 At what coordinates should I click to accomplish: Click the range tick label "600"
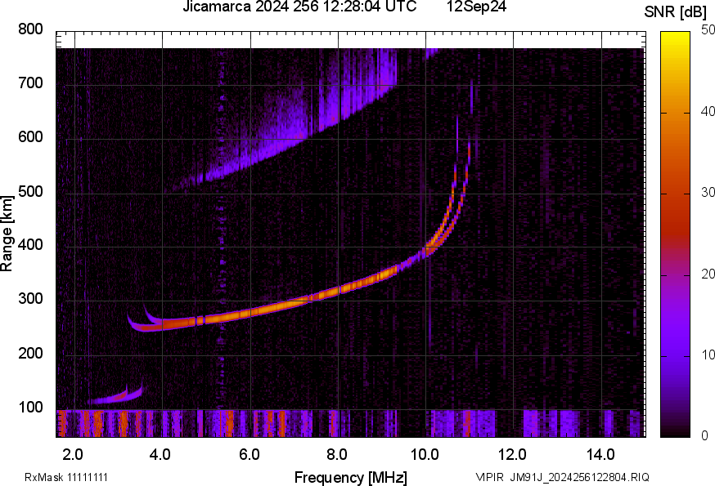click(x=30, y=137)
